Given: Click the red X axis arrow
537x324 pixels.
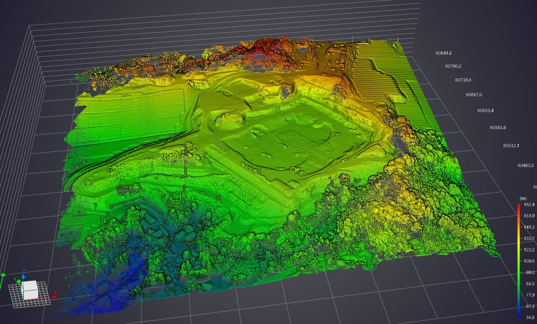Looking at the screenshot, I should pos(55,296).
